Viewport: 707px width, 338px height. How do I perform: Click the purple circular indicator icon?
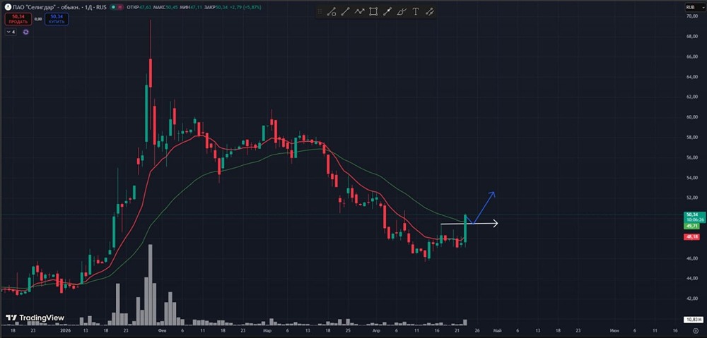click(25, 32)
